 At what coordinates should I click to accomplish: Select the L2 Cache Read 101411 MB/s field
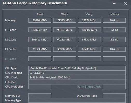coord(40,40)
